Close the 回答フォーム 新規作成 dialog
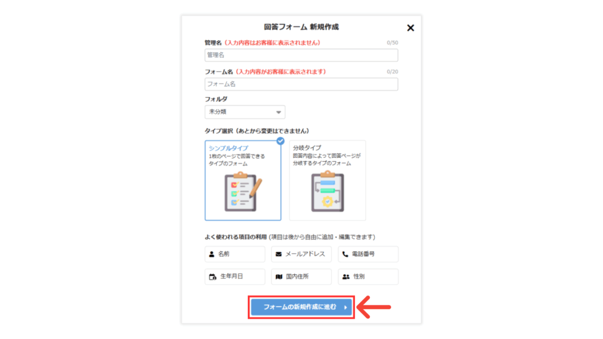This screenshot has height=339, width=603. [x=410, y=28]
